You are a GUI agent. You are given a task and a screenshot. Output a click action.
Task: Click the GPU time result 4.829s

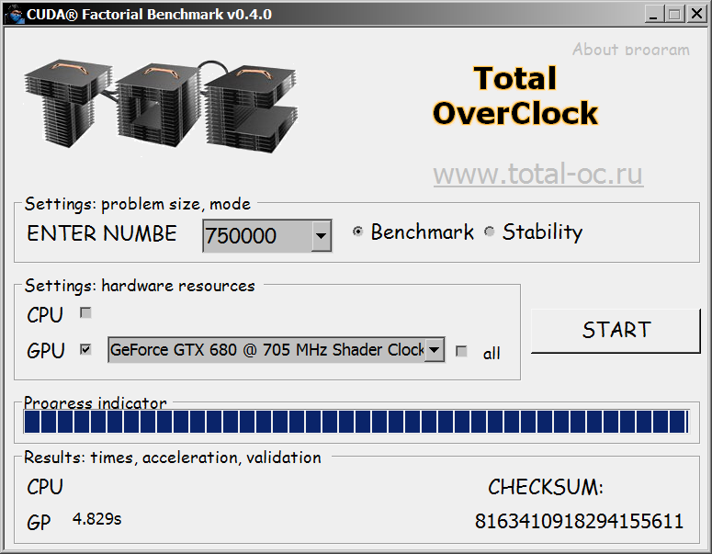[x=96, y=519]
